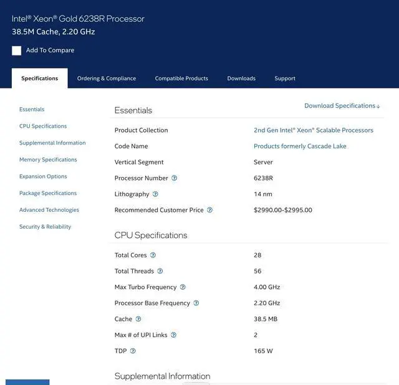The height and width of the screenshot is (385, 399).
Task: Click the Total Threads value '56'
Action: [257, 271]
